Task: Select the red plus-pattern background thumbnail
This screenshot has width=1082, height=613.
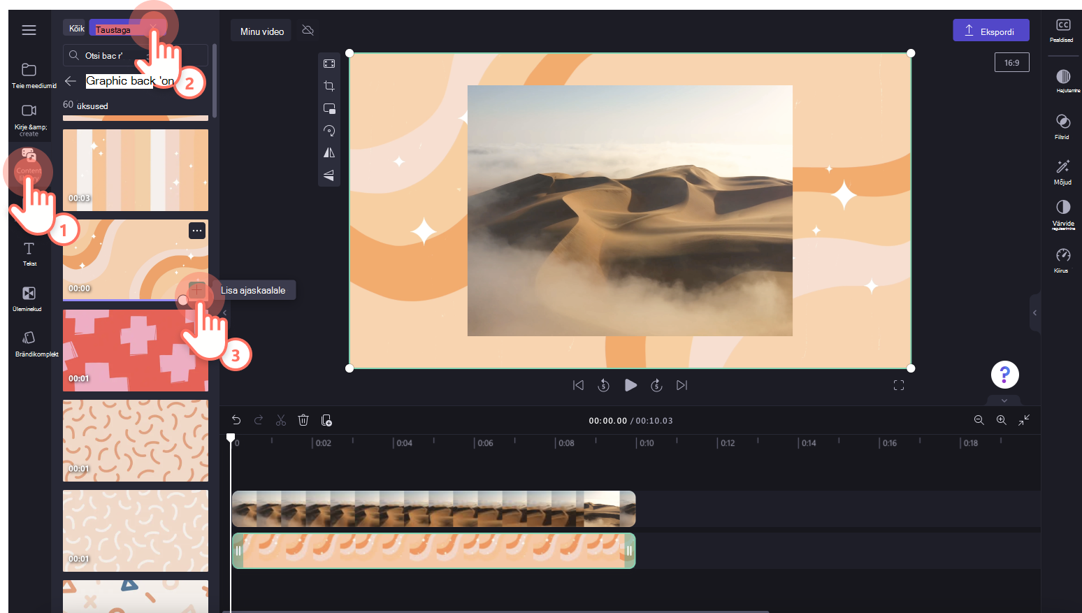Action: pos(136,350)
